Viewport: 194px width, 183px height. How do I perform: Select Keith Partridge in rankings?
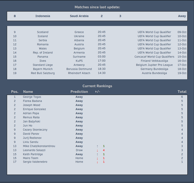coord(33,154)
